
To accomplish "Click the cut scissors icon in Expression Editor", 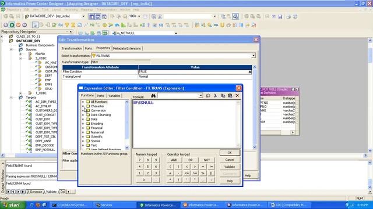I will [215, 95].
